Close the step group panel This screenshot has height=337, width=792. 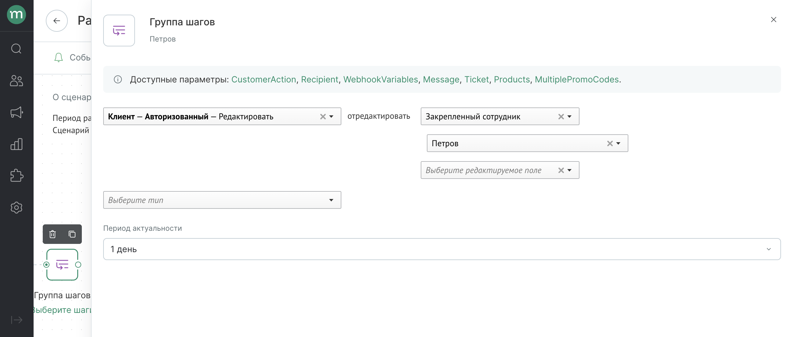(774, 20)
